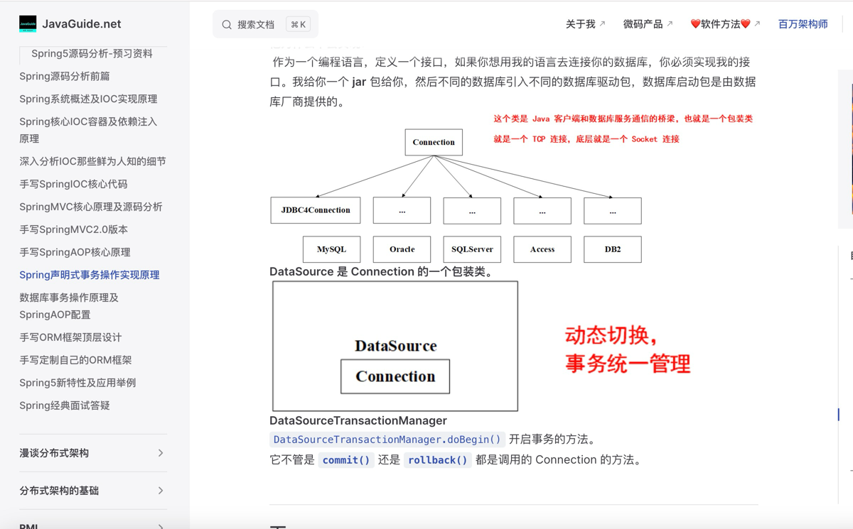This screenshot has width=853, height=529.
Task: Expand the 分布式架构的基础 section chevron
Action: [x=161, y=491]
